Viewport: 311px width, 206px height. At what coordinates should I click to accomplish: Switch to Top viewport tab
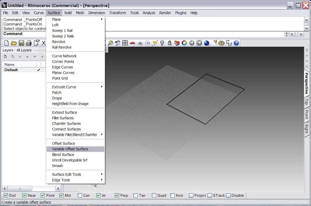point(306,101)
